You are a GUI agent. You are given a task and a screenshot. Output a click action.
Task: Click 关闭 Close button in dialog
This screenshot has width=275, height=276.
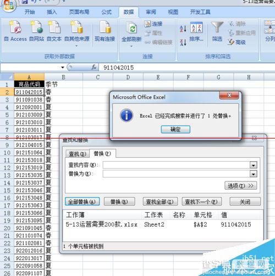click(245, 202)
